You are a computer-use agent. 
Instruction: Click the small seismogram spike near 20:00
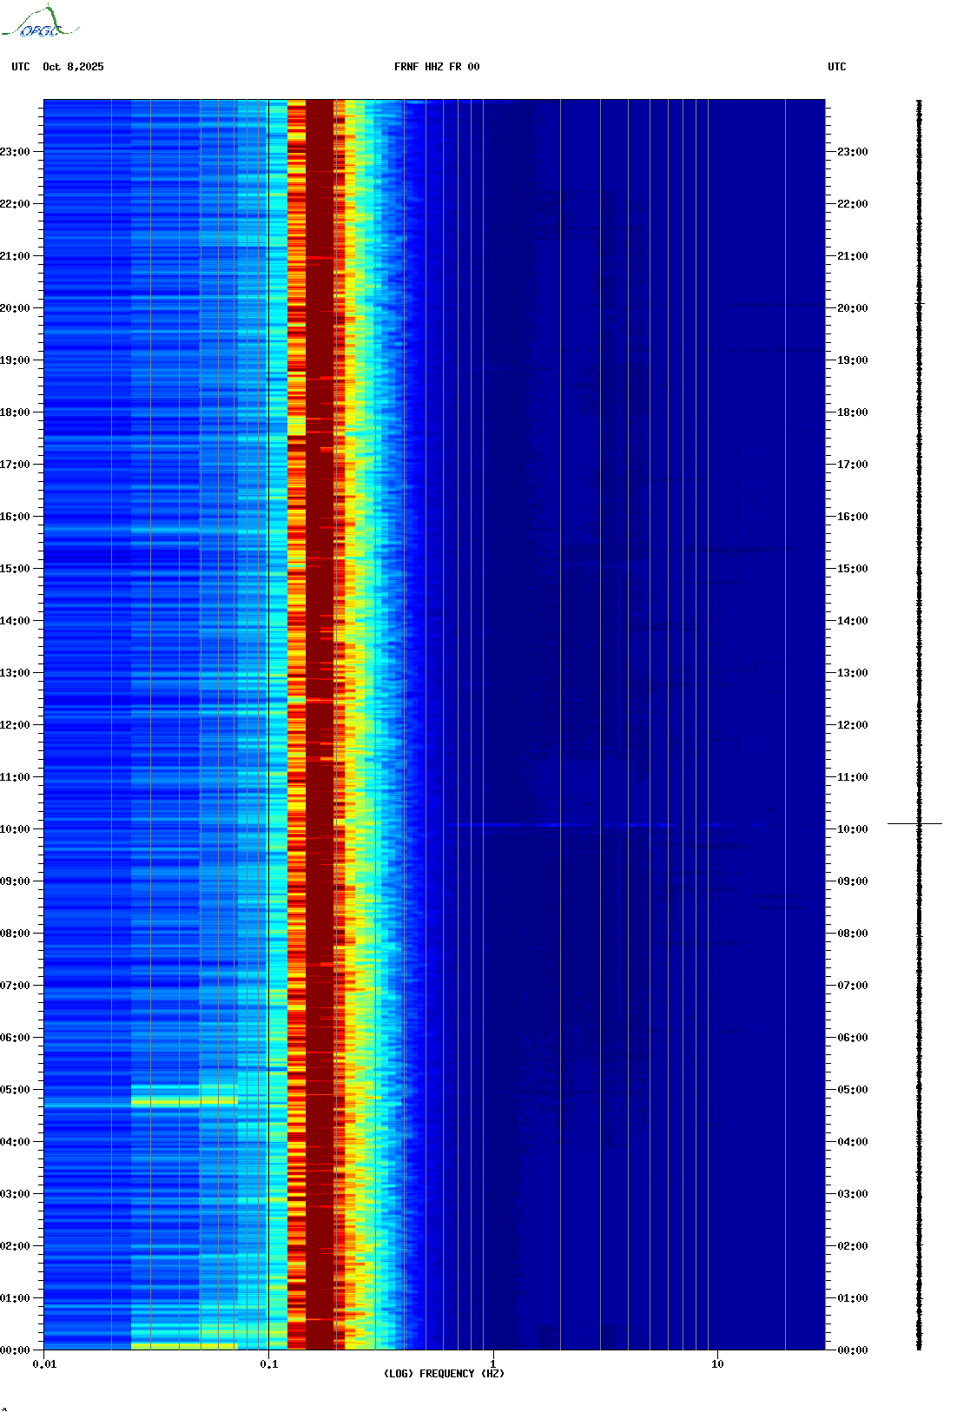(921, 303)
